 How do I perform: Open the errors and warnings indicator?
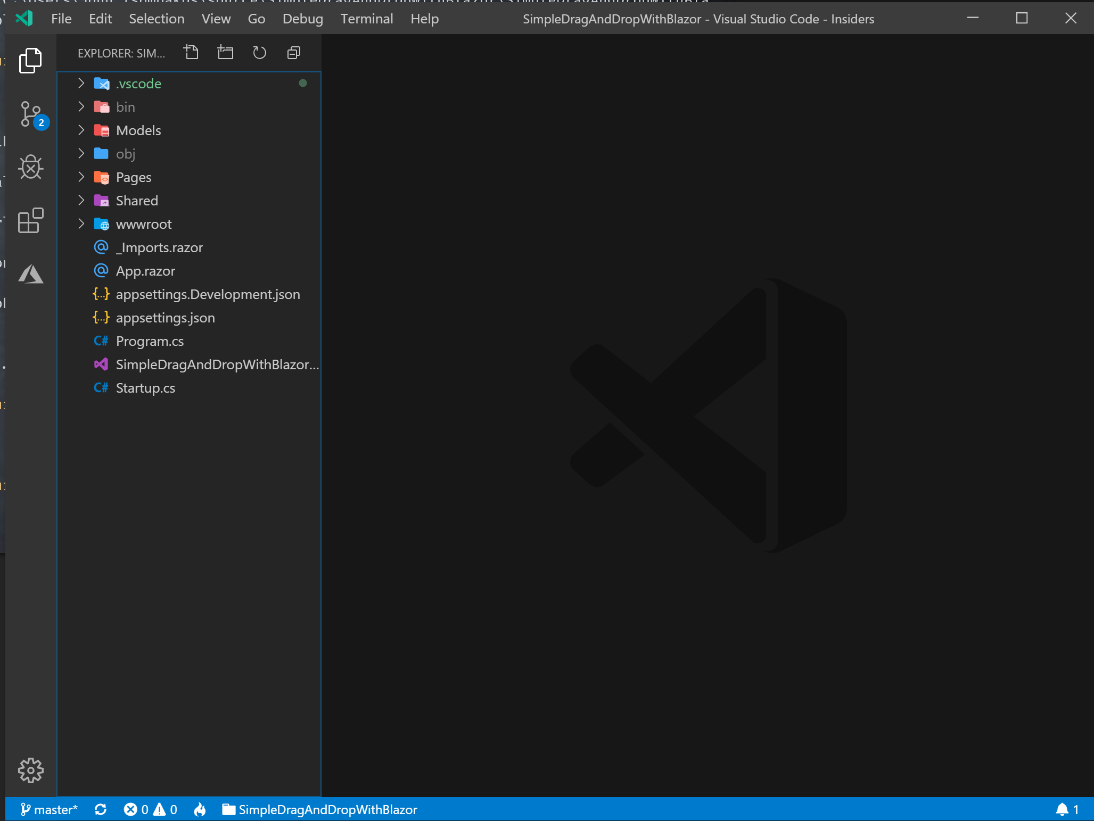tap(151, 809)
